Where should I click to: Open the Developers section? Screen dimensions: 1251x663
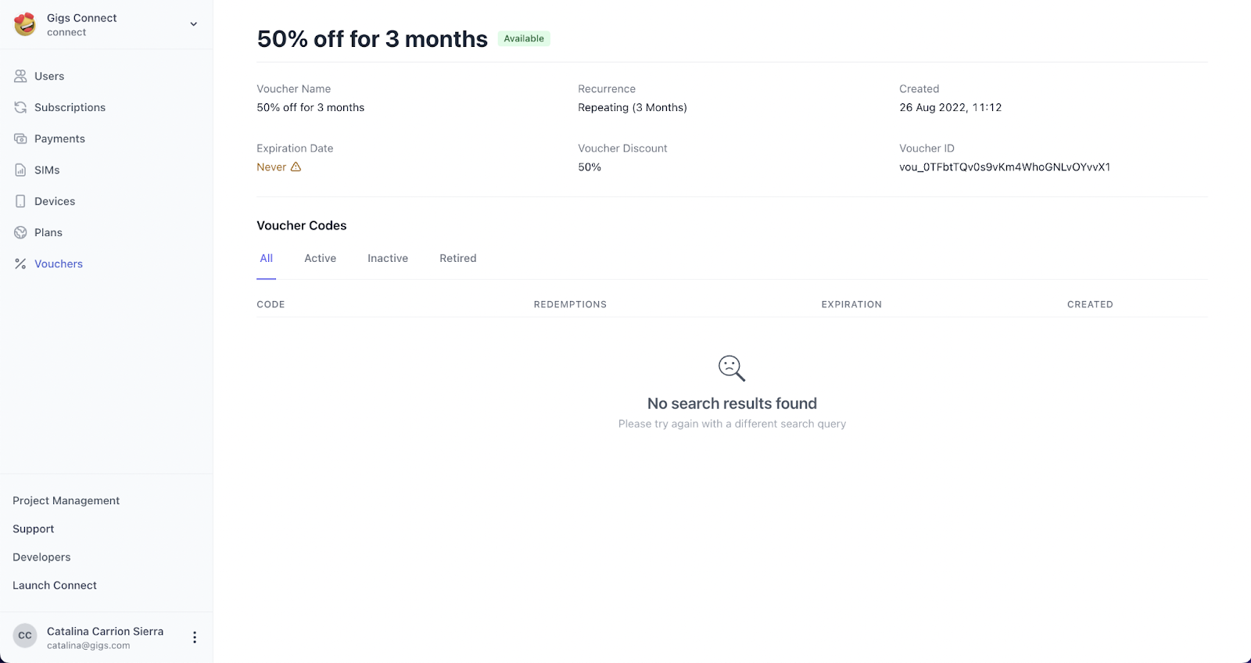click(41, 557)
